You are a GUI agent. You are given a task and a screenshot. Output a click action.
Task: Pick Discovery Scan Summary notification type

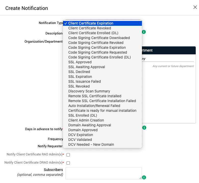[89, 91]
